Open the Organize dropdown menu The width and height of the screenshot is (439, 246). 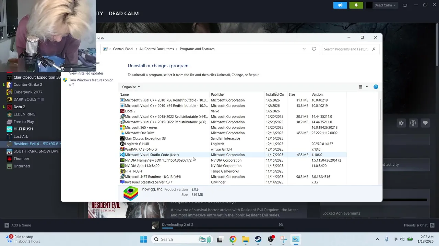point(131,87)
